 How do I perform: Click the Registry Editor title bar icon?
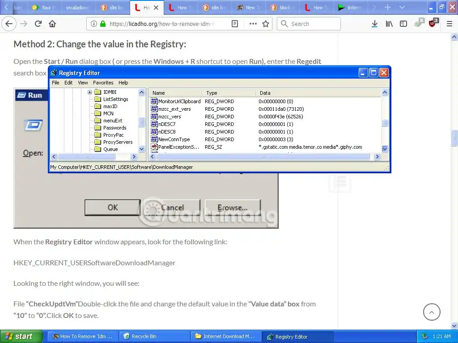coord(54,73)
